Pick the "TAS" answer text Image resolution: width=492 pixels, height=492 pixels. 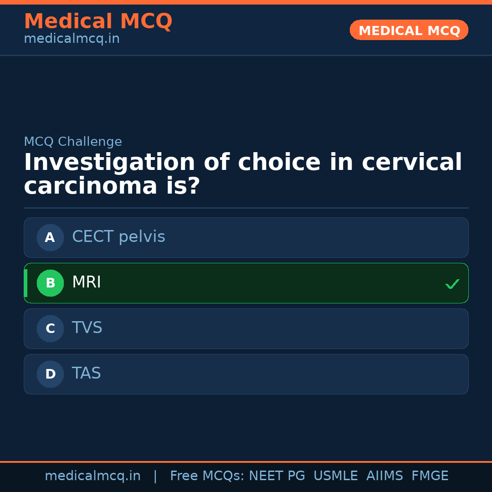coord(87,374)
